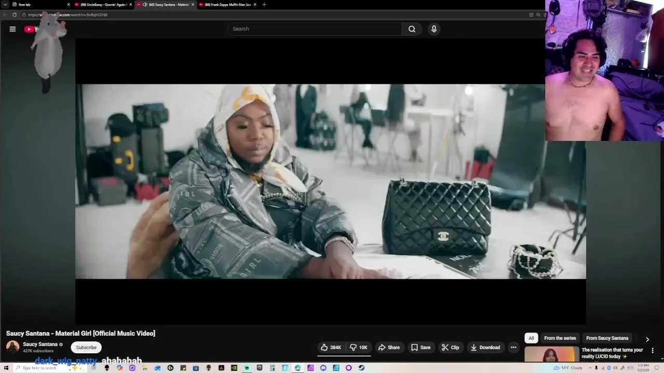
Task: Open the Windows notification center
Action: (657, 368)
